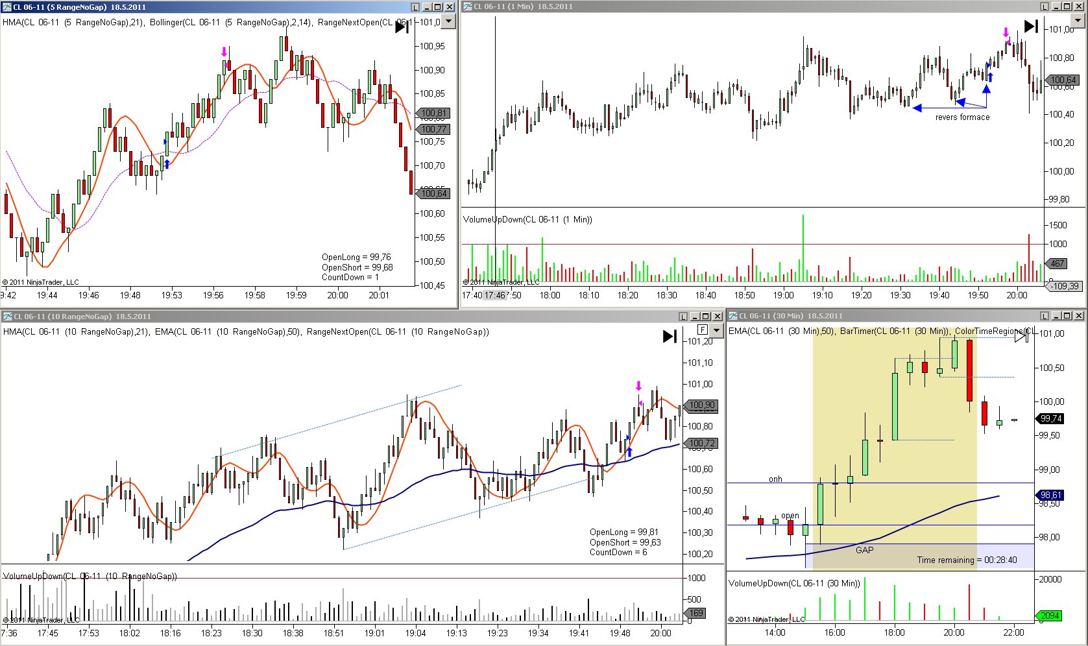Click the blue up arrow in 5 RangeNoGap chart
The width and height of the screenshot is (1088, 646).
[x=167, y=164]
